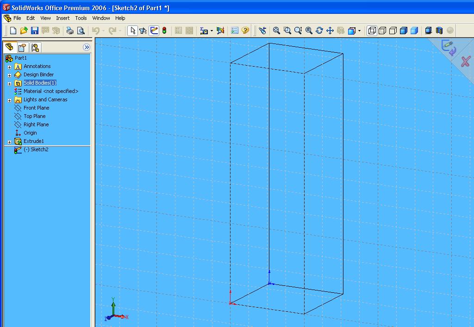Activate the Select arrow cursor tool

(132, 31)
